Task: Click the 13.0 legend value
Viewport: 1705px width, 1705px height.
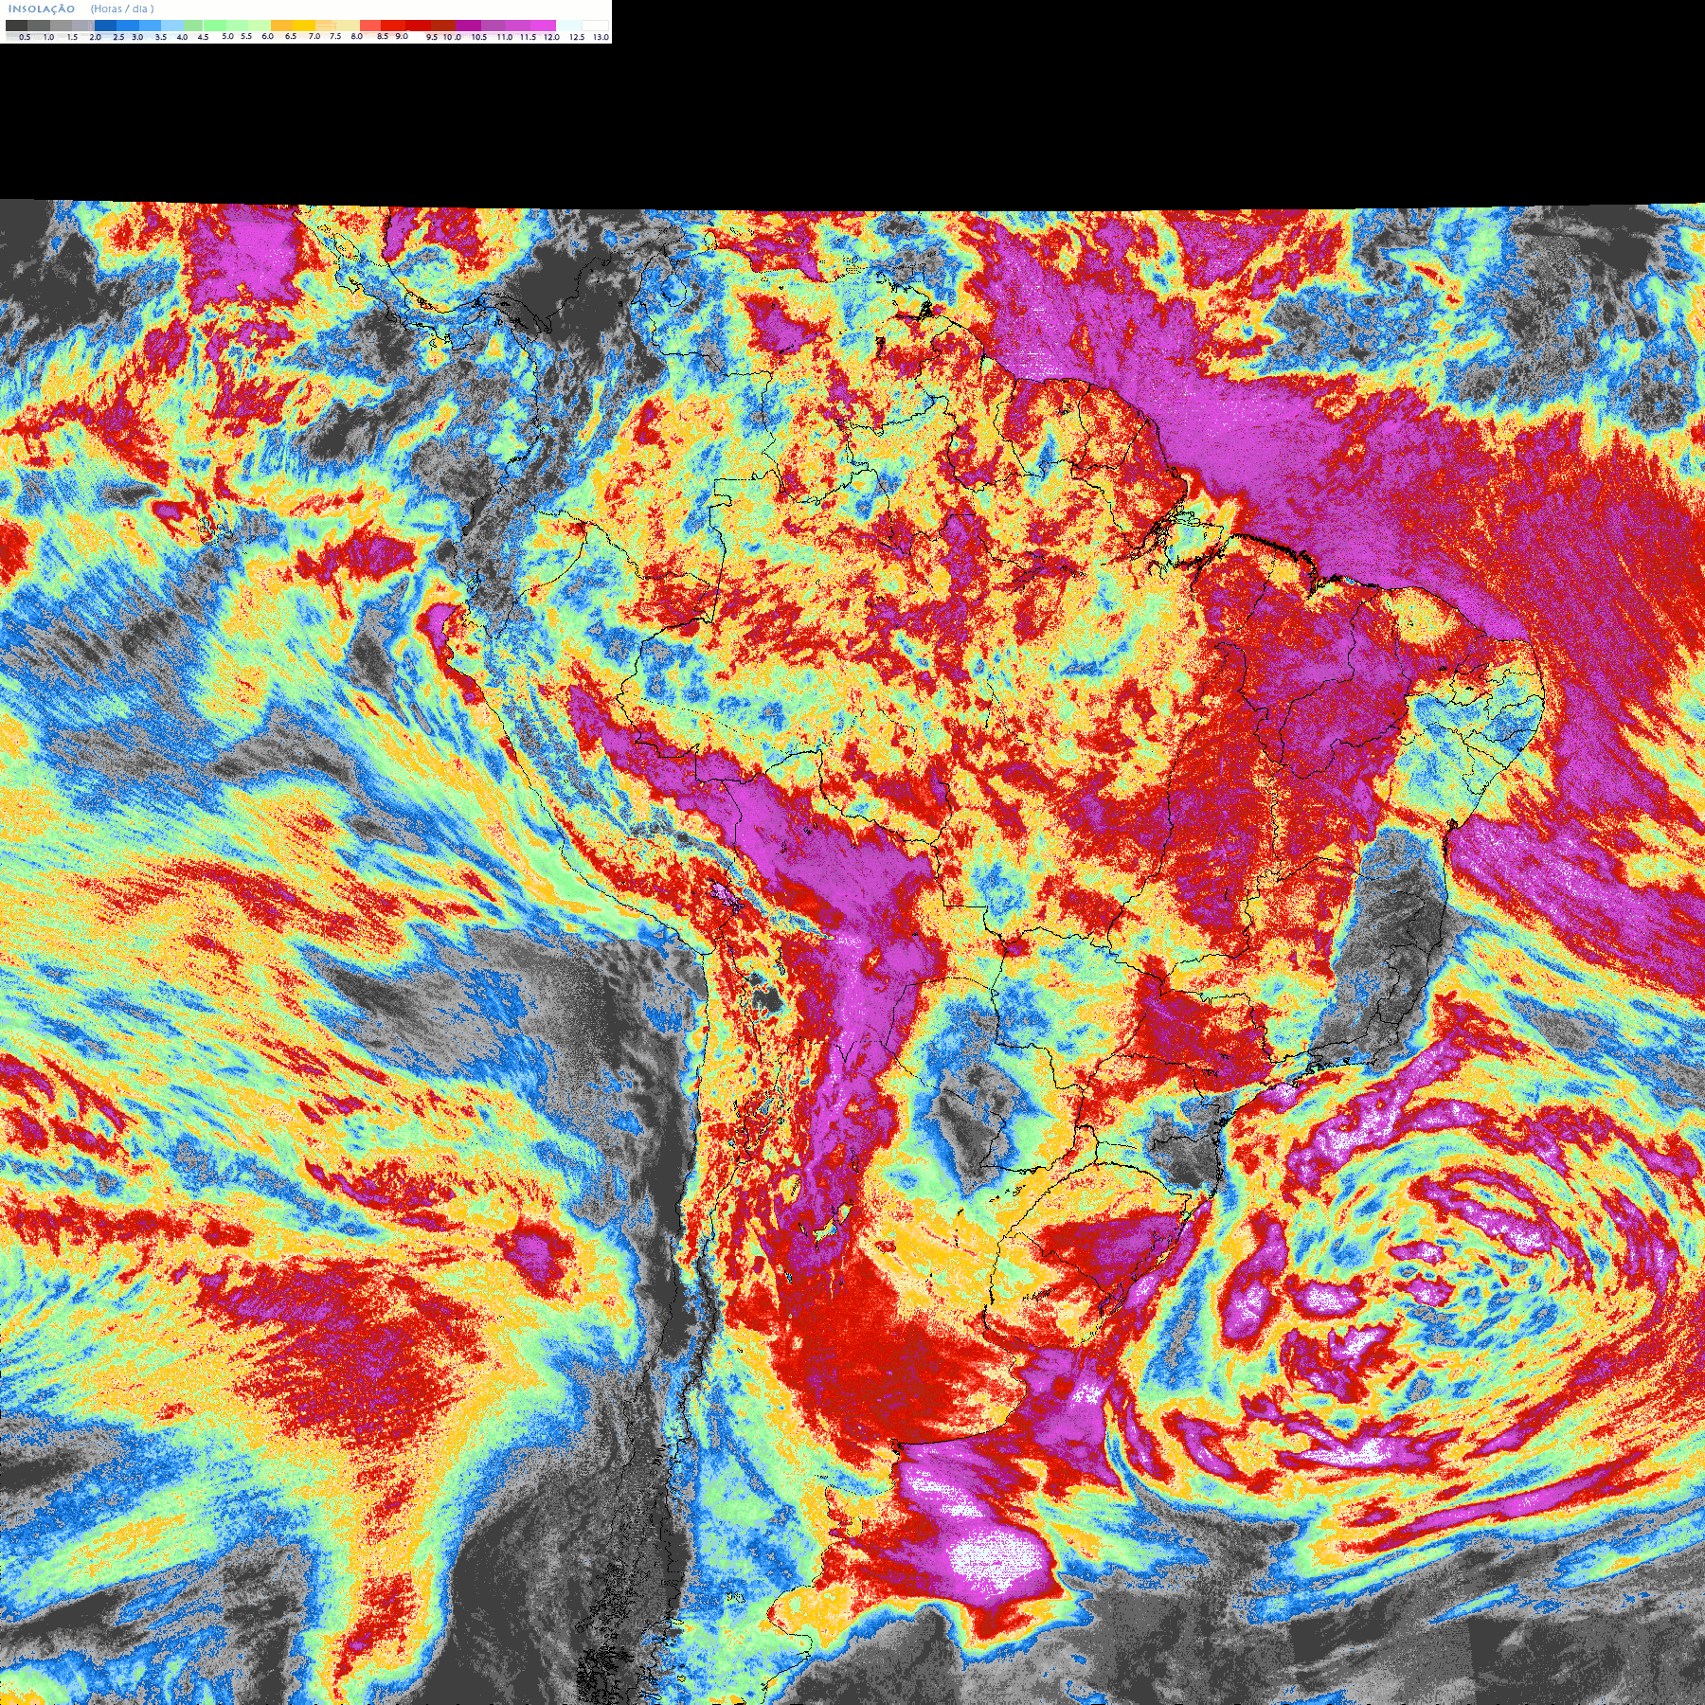Action: [601, 37]
